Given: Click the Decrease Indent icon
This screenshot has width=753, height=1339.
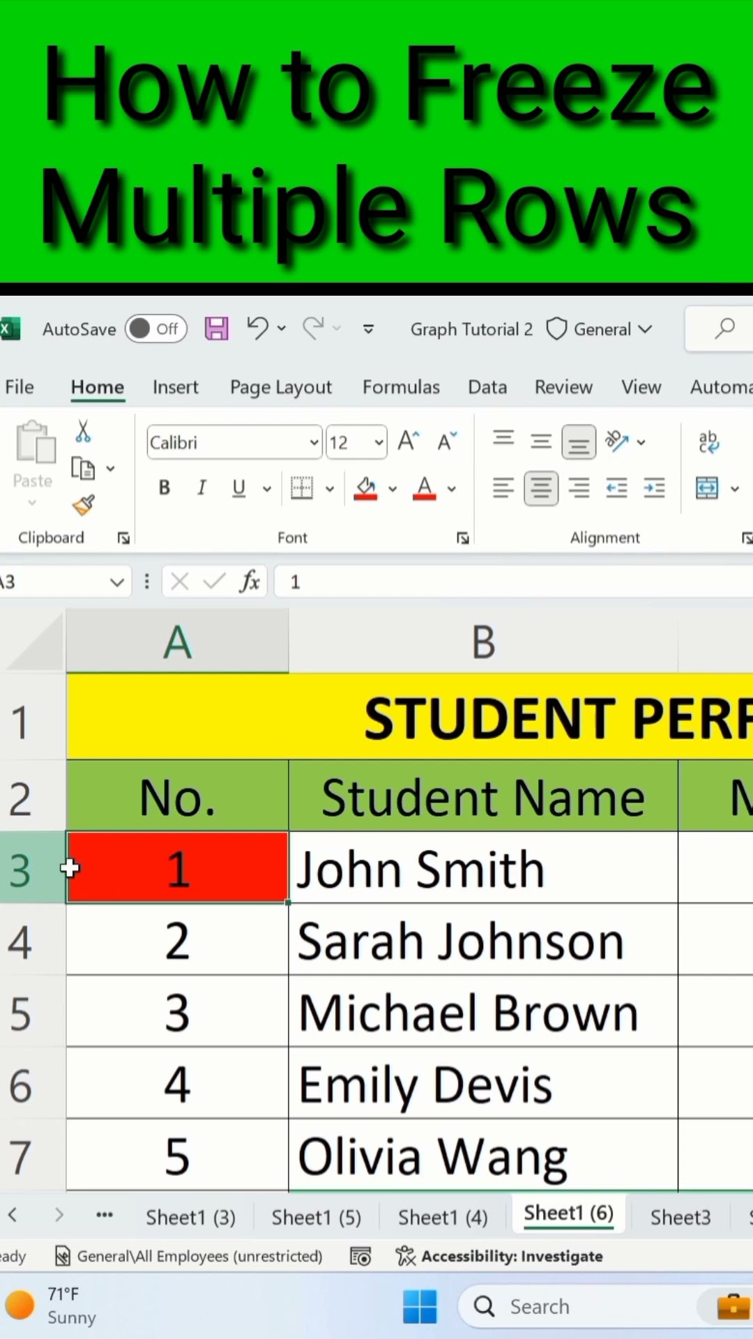Looking at the screenshot, I should (x=616, y=488).
